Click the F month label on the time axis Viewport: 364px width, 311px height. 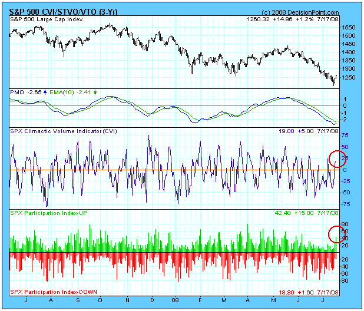pyautogui.click(x=200, y=300)
